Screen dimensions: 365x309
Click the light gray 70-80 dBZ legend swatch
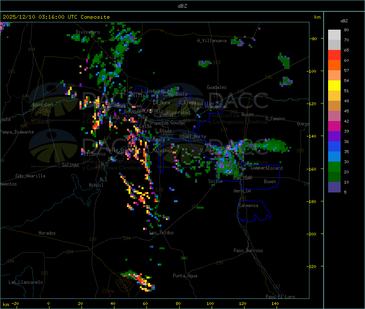point(334,35)
